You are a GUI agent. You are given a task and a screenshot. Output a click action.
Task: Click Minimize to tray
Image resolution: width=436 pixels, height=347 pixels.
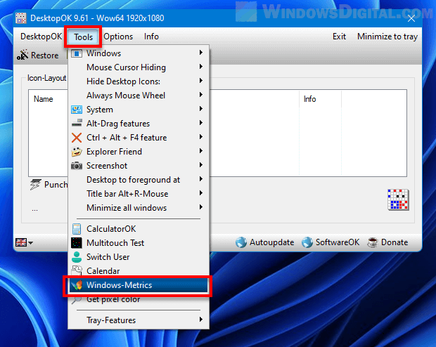[387, 37]
